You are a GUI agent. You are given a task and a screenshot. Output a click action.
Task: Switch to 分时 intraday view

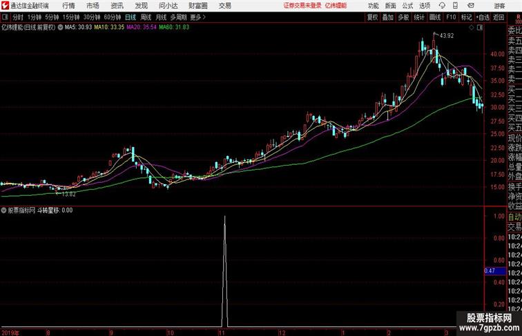point(18,17)
